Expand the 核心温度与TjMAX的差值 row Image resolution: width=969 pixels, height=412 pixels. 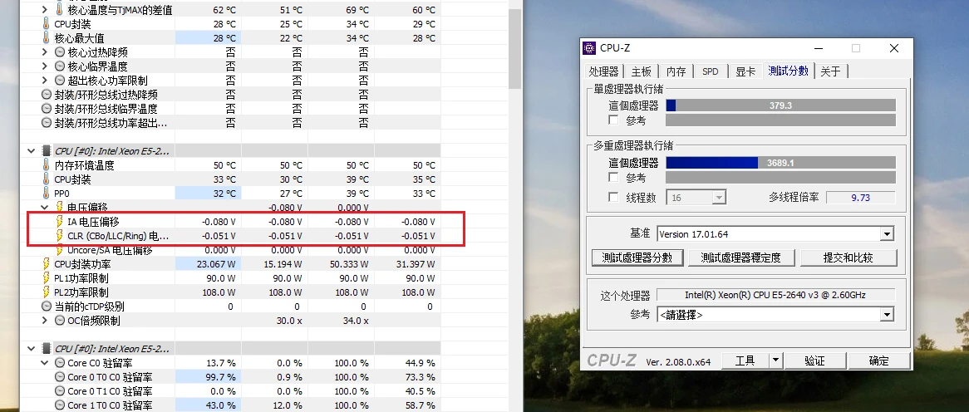45,10
